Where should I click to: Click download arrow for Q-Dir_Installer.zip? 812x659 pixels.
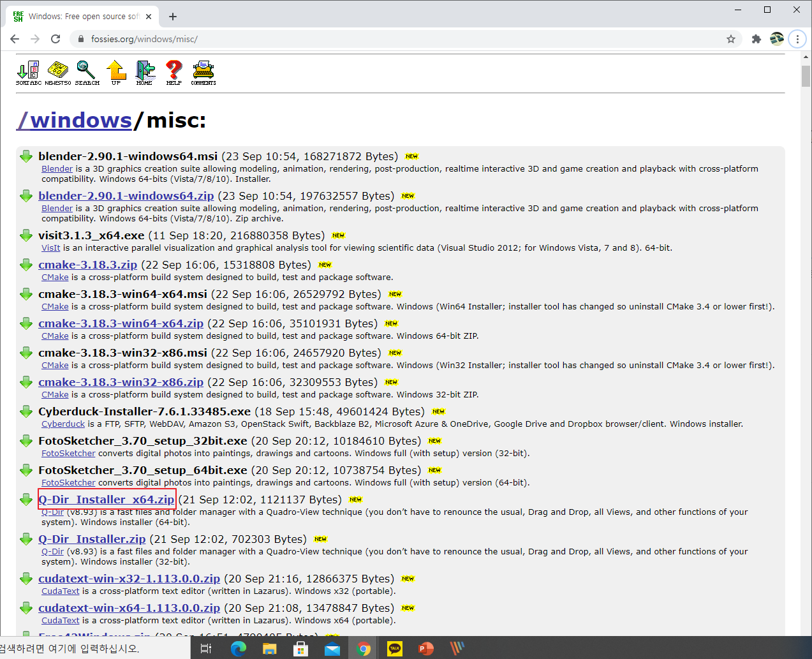[26, 539]
